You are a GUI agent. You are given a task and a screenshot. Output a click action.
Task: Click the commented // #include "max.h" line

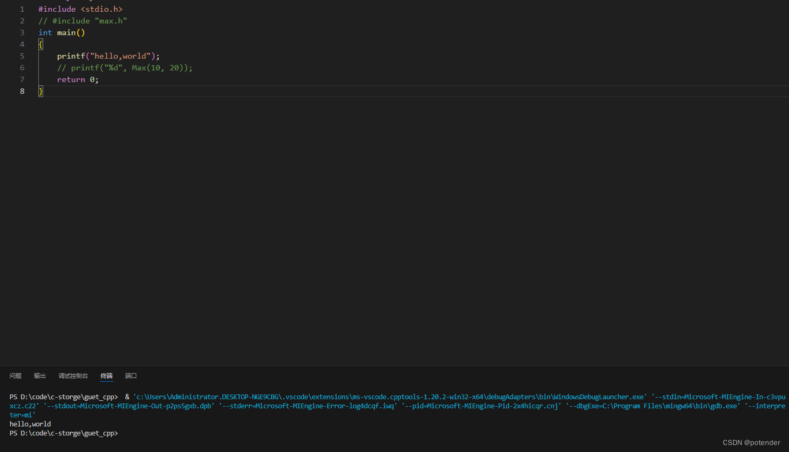pyautogui.click(x=82, y=21)
